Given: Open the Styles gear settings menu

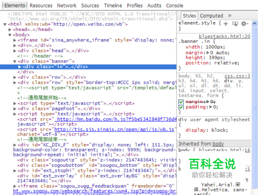Looking at the screenshot, I should click(245, 24).
